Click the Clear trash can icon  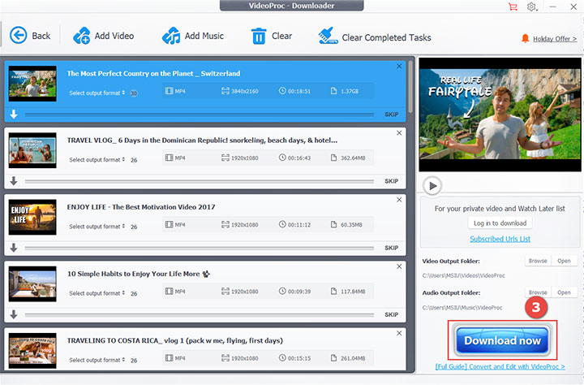point(259,36)
